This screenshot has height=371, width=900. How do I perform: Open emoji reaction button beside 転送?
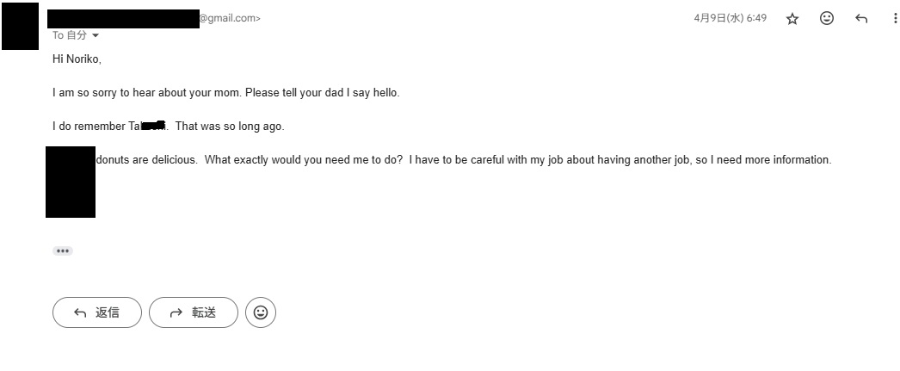(261, 312)
